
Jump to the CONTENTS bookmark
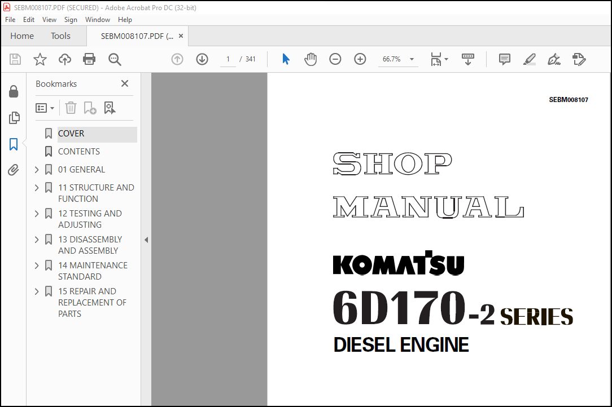coord(79,151)
